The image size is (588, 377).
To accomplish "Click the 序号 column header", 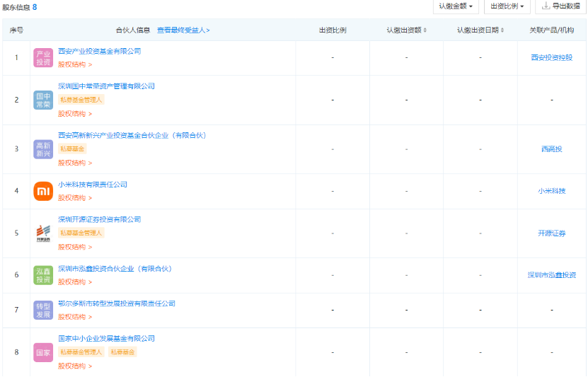I will pos(16,30).
